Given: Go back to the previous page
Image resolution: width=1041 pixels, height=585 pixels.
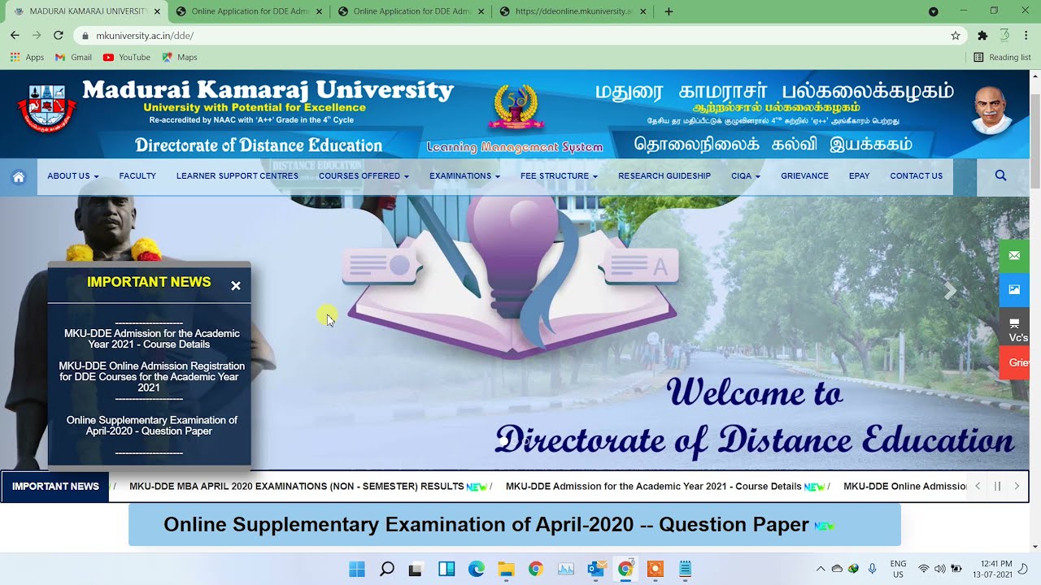Looking at the screenshot, I should 15,36.
